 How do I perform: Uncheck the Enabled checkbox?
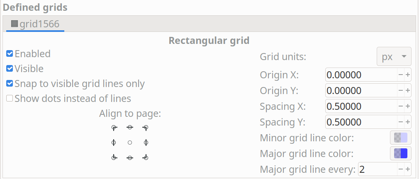pos(10,54)
